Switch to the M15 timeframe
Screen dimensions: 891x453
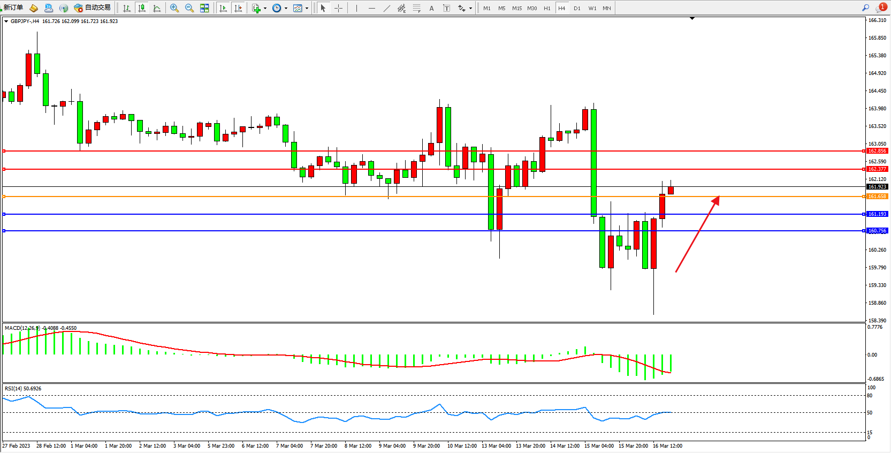point(516,8)
